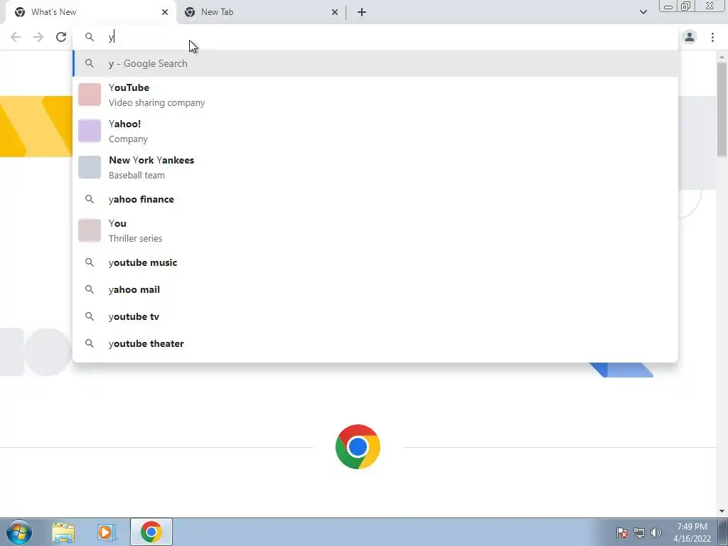The width and height of the screenshot is (728, 546).
Task: Expand the tab search chevron
Action: coord(643,12)
